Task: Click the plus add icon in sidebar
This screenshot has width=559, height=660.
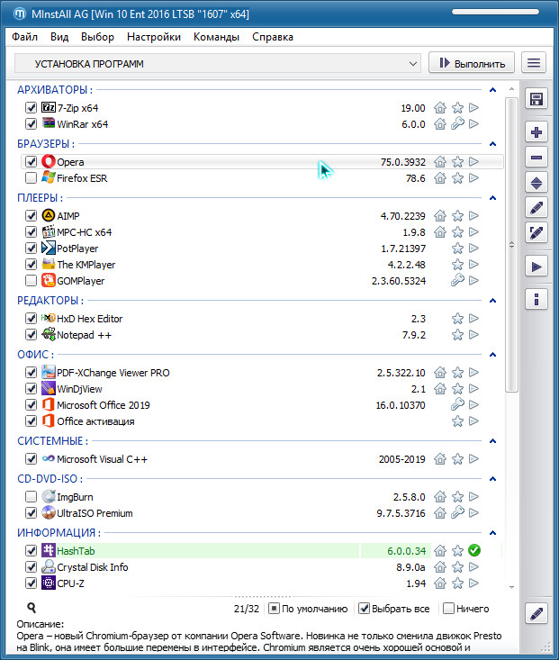Action: 536,132
